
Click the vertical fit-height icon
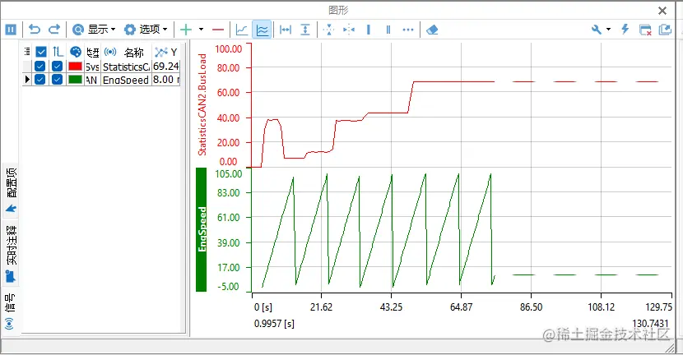[305, 30]
